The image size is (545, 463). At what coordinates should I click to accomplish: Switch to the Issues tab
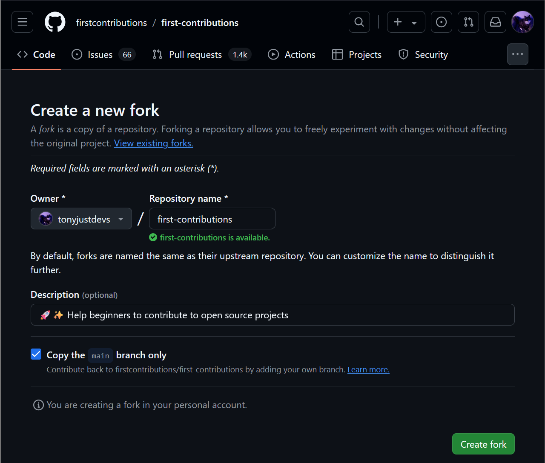click(x=103, y=54)
